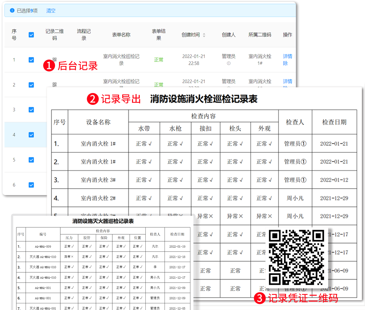Click the blue info icon beside "已选择9项"
The height and width of the screenshot is (310, 365).
[12, 10]
